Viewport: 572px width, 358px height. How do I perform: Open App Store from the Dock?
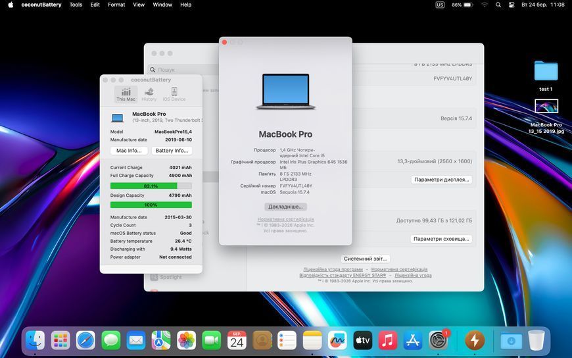coord(413,340)
